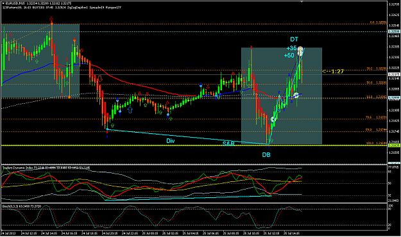Image resolution: width=401 pixels, height=237 pixels.
Task: Click the white circle marker at the DT top
Action: pos(300,49)
